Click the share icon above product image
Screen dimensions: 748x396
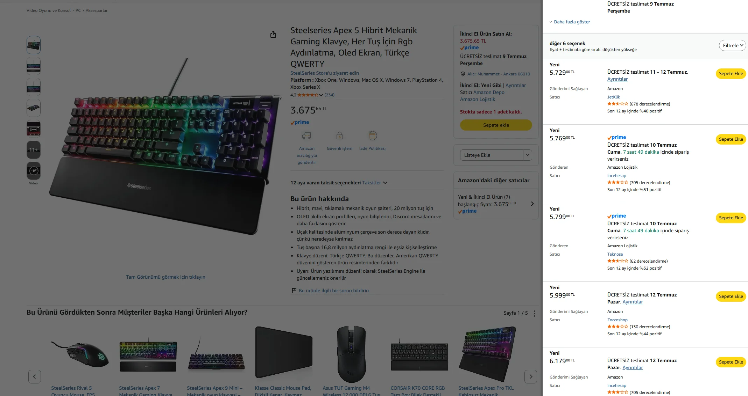tap(273, 34)
